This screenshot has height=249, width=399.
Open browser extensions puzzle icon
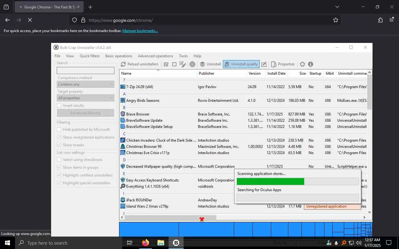(x=380, y=20)
